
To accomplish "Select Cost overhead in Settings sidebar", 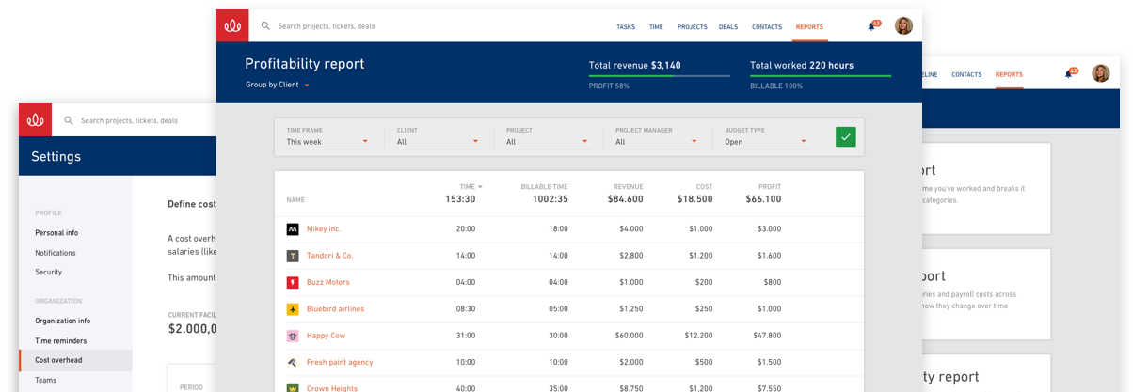I will [x=75, y=360].
